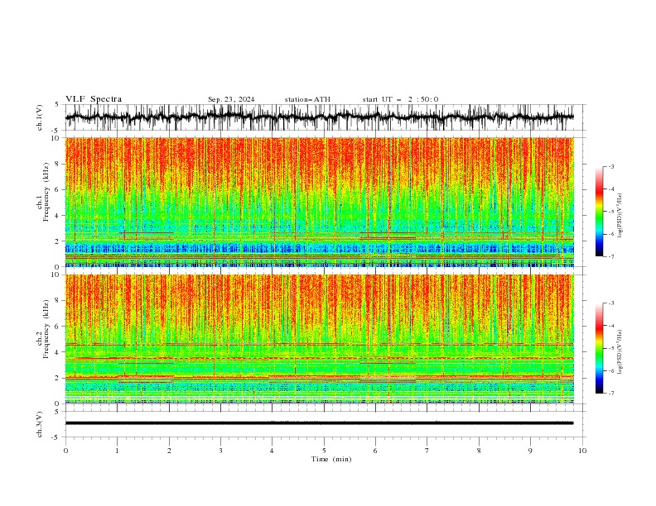Click the lower PSD color scale bar

point(600,348)
